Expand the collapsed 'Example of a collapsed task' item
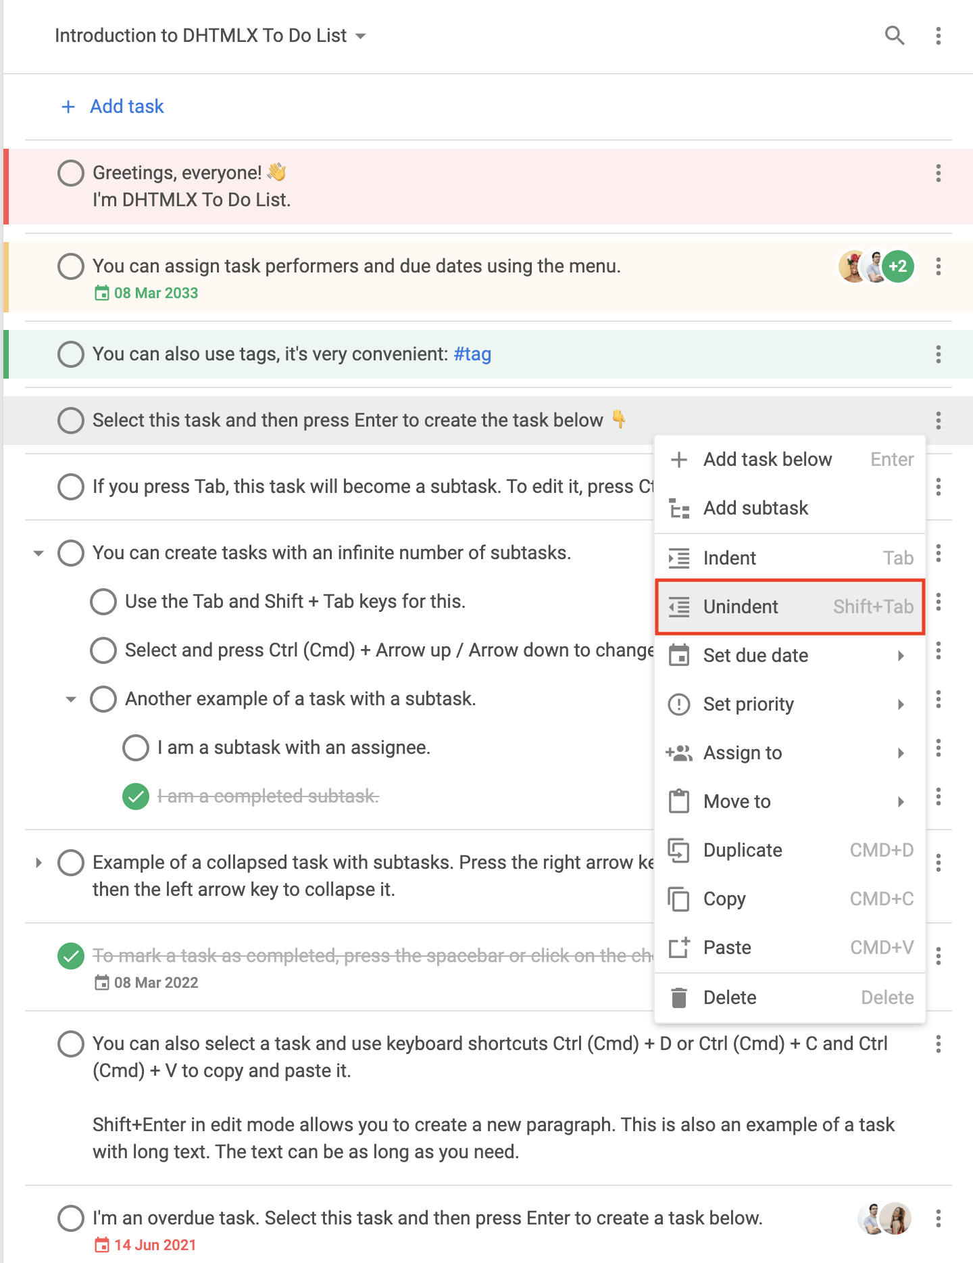The height and width of the screenshot is (1263, 973). [39, 863]
